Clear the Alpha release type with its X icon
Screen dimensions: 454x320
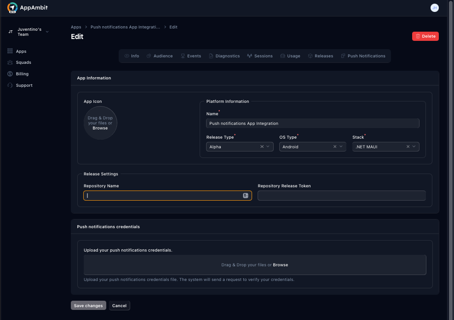262,146
